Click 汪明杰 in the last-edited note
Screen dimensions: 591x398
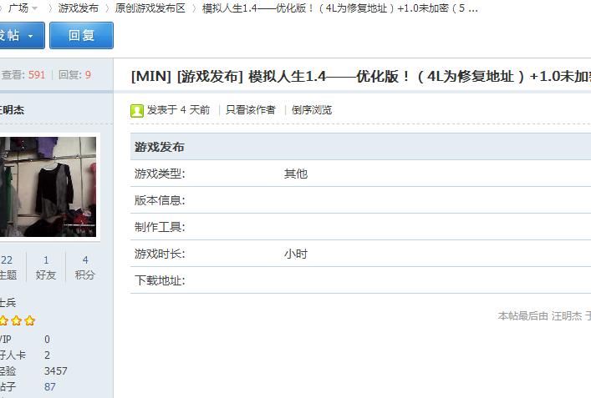coord(567,316)
